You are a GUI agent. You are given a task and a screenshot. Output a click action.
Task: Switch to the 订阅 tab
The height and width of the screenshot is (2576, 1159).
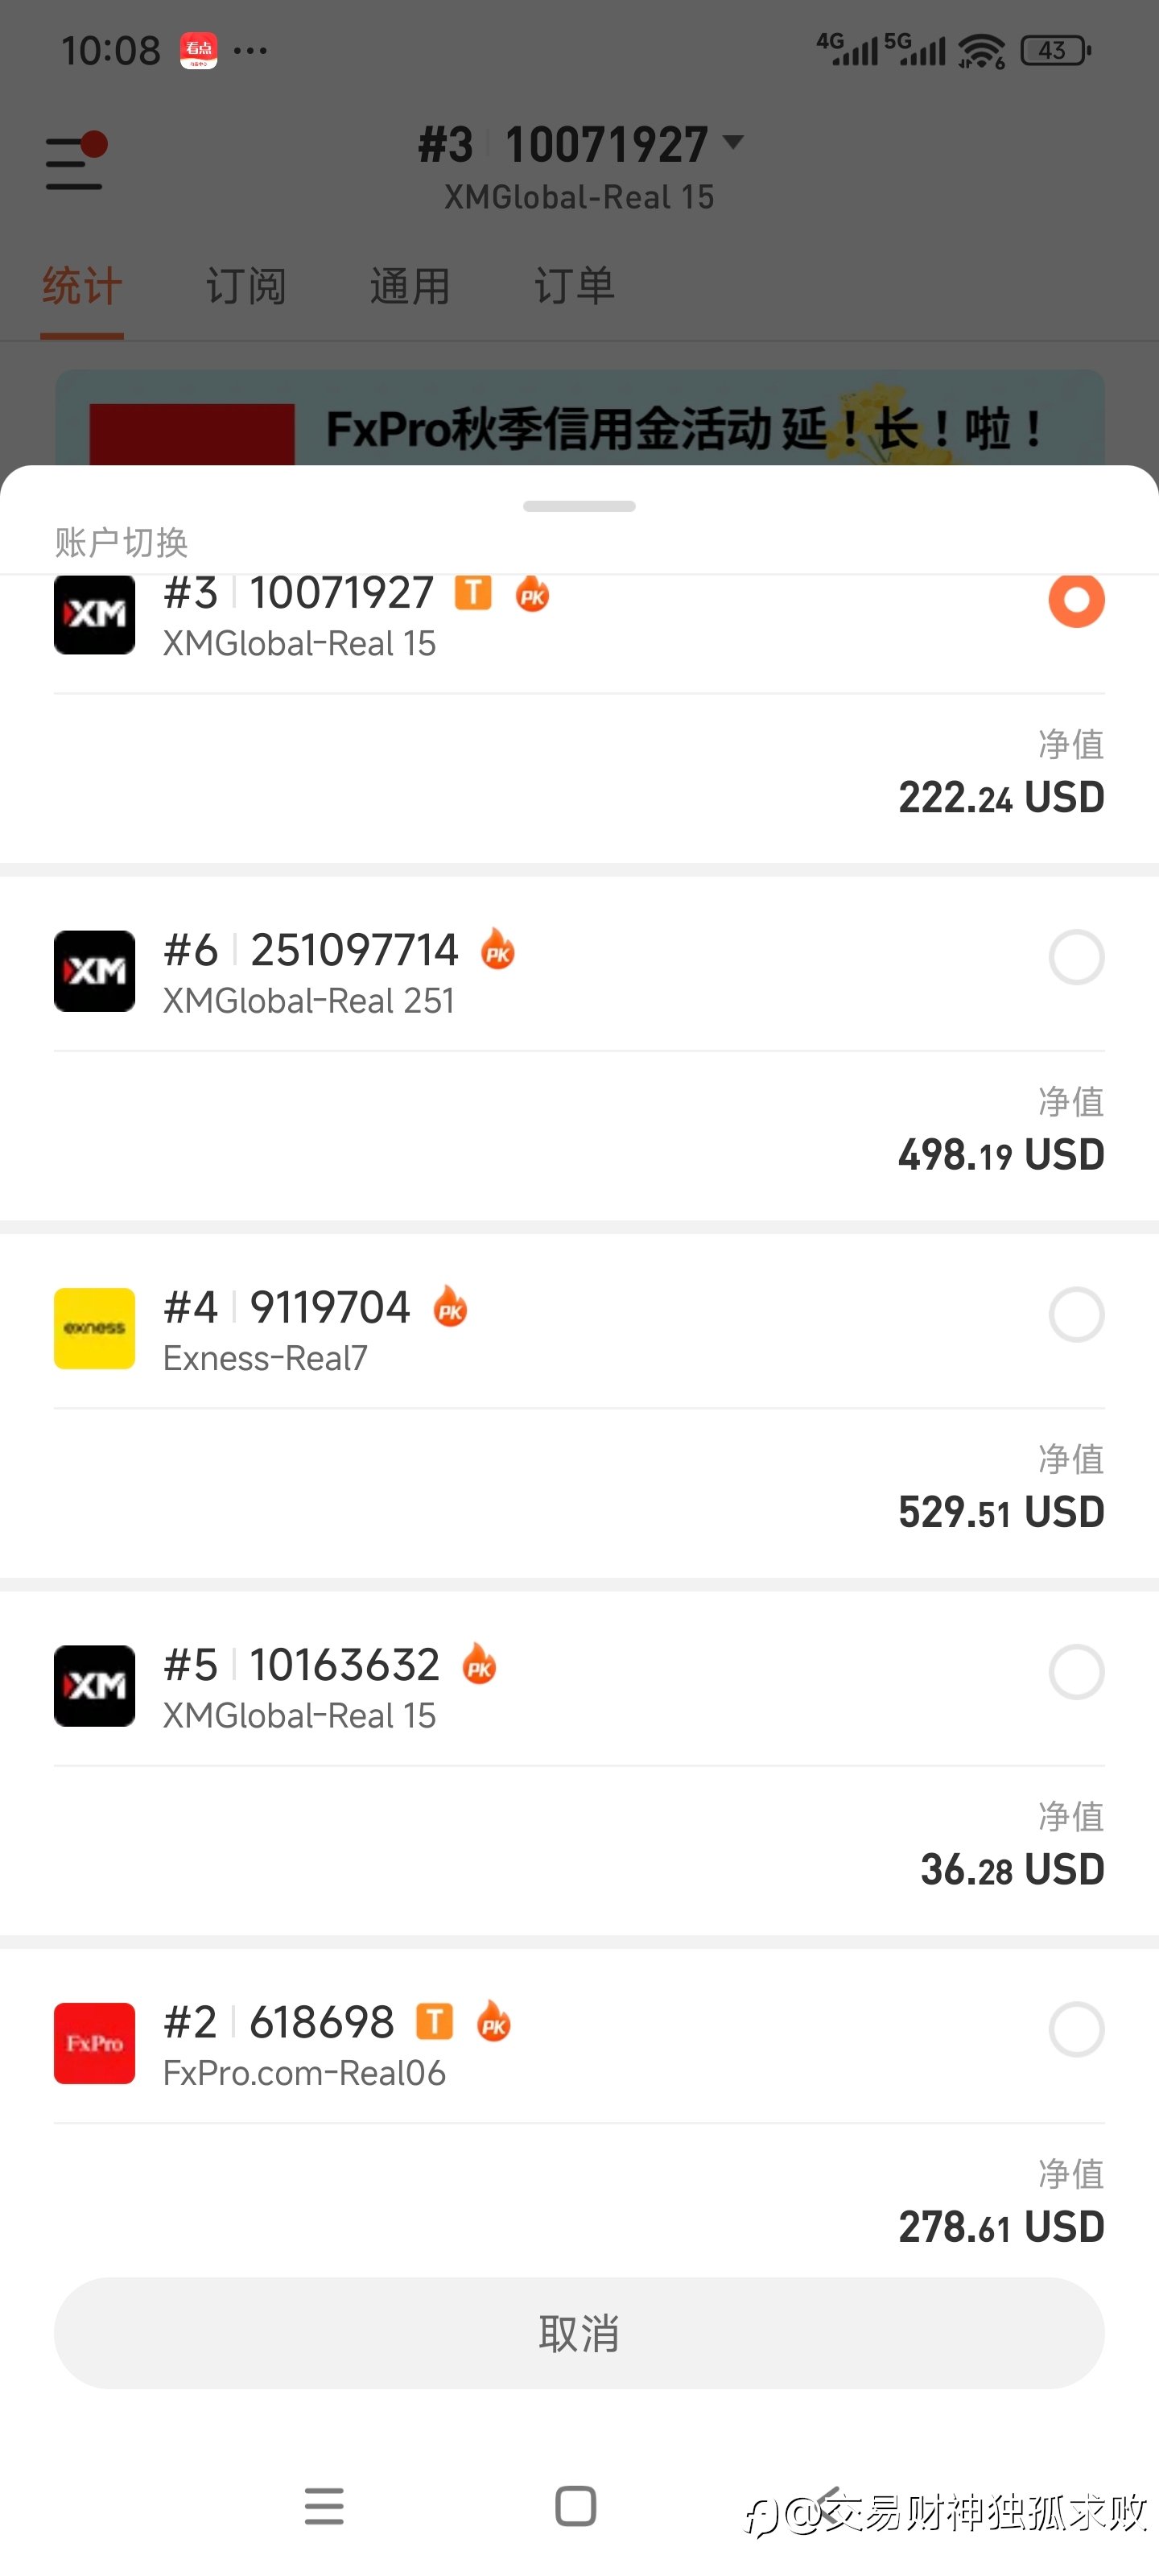246,287
